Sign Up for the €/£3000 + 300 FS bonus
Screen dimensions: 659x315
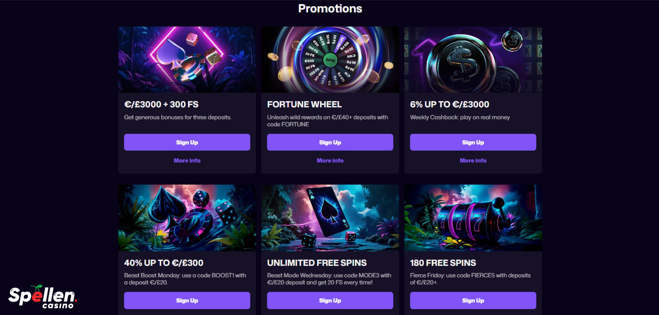(187, 142)
